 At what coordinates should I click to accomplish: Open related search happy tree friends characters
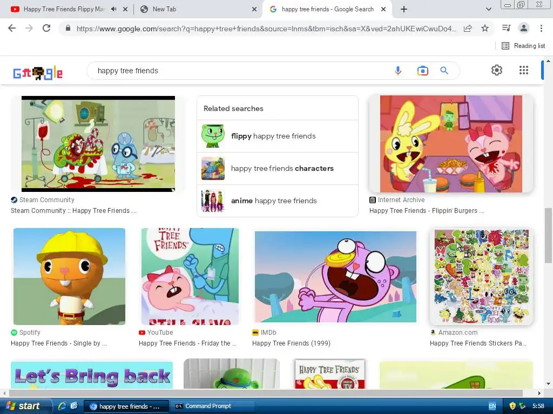(278, 169)
